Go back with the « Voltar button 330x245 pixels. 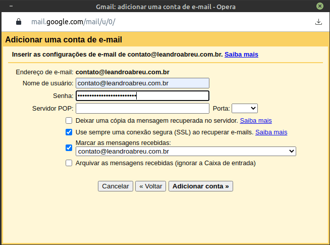151,186
